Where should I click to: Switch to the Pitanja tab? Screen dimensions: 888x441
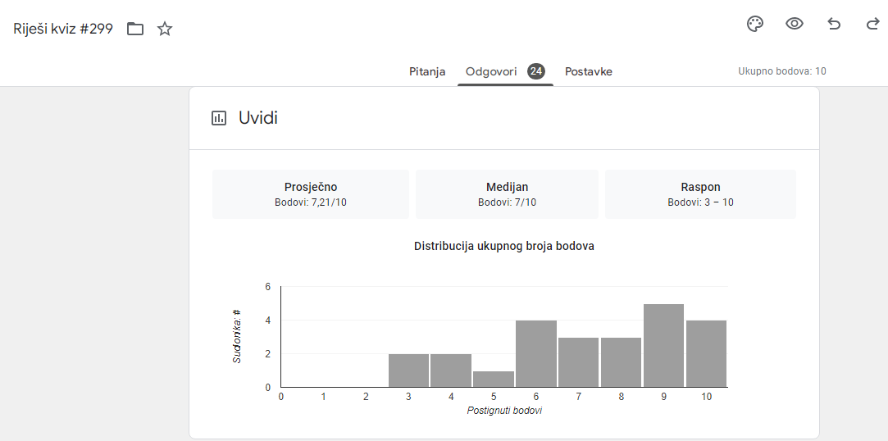click(x=427, y=72)
